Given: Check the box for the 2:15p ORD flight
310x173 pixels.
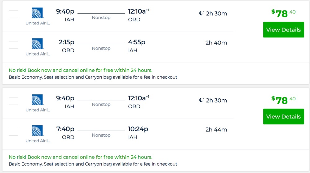Looking at the screenshot, I should pos(13,45).
